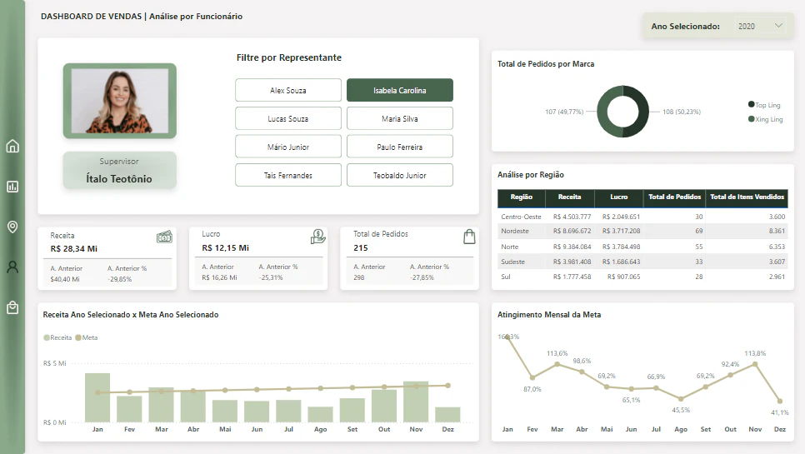
Task: Filter by representative Lucas Souza
Action: pyautogui.click(x=288, y=118)
